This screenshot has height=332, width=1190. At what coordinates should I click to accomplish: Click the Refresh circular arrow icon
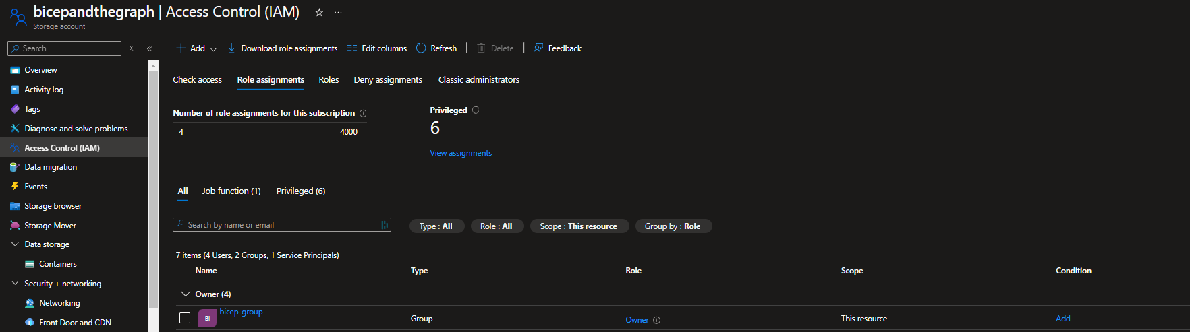pyautogui.click(x=421, y=48)
